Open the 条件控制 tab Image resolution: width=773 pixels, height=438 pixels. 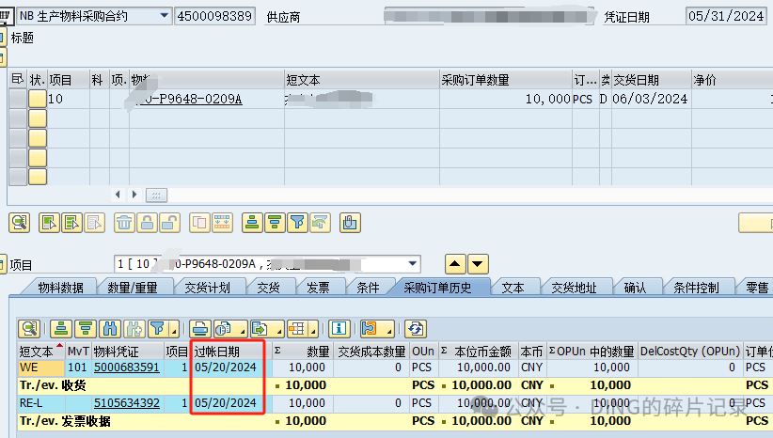[x=696, y=288]
